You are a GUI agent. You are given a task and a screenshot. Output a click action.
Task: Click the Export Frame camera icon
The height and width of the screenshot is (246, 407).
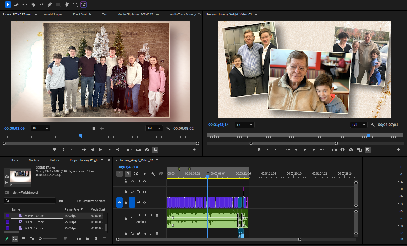(351, 149)
